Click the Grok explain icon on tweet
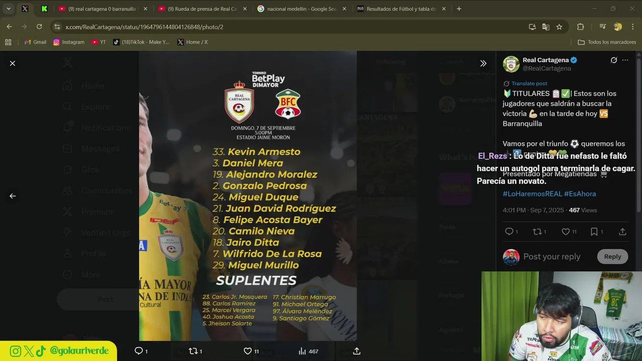642x361 pixels. click(613, 60)
